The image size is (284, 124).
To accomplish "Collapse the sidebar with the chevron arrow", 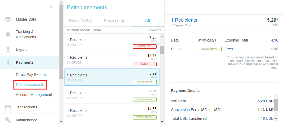I will 51,6.
